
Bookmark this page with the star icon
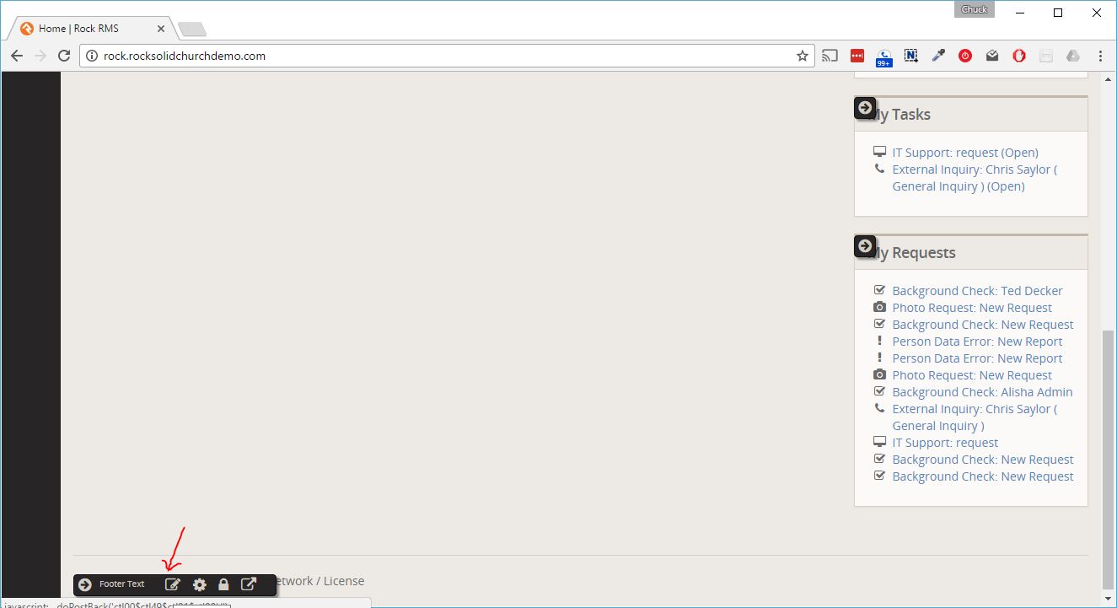pyautogui.click(x=802, y=56)
